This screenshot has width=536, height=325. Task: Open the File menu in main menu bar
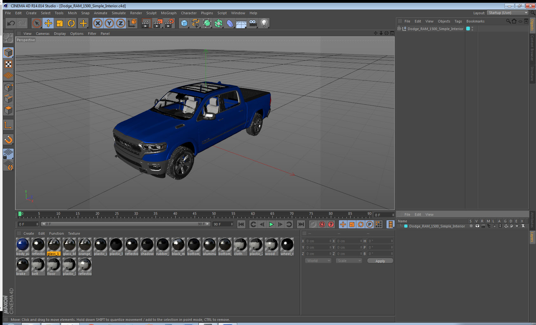[8, 13]
